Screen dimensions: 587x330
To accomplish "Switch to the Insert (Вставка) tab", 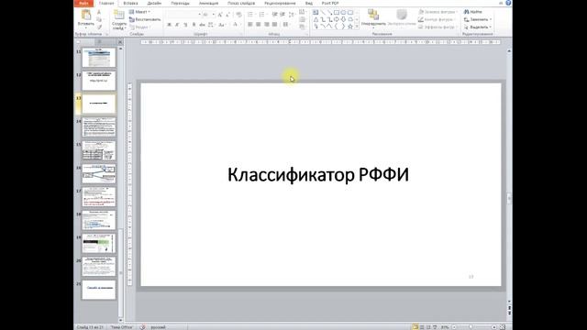I will (x=130, y=3).
